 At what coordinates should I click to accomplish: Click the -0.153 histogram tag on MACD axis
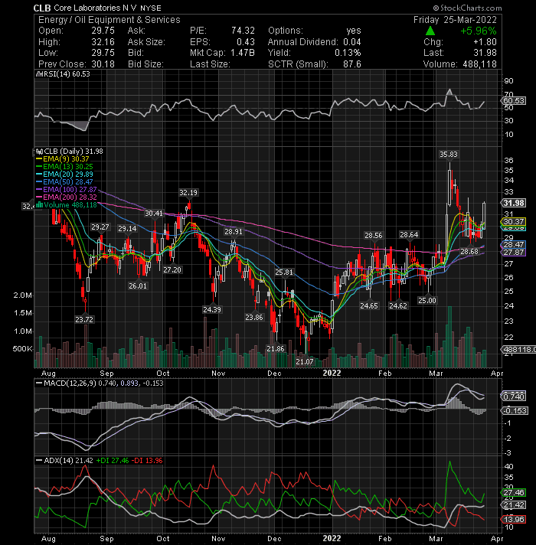coord(515,411)
